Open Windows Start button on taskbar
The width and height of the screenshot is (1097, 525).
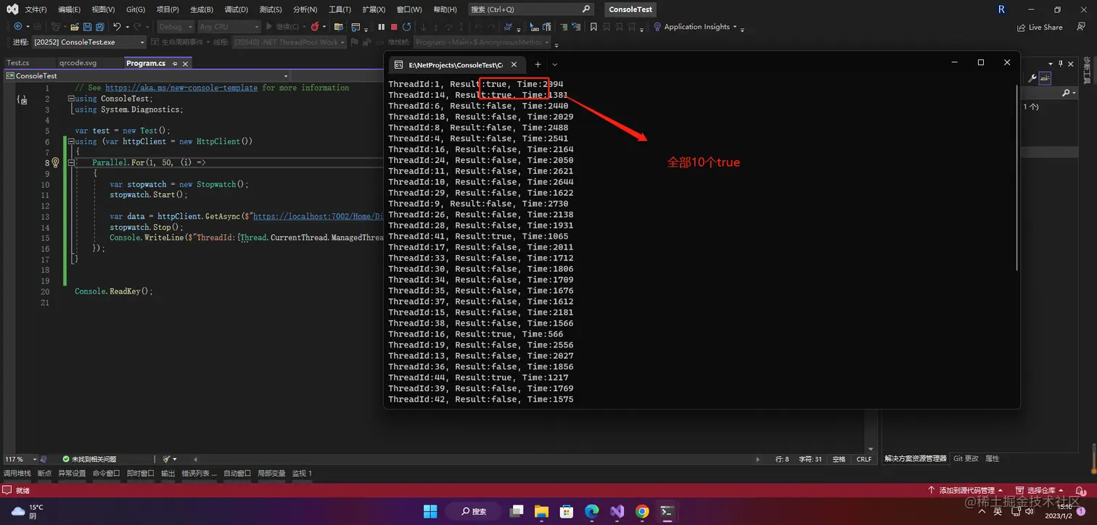pos(430,511)
